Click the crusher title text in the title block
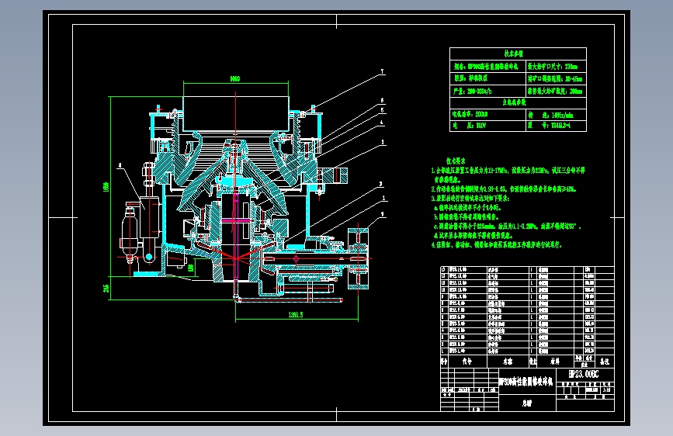Screen dimensions: 673x436 [x=526, y=382]
